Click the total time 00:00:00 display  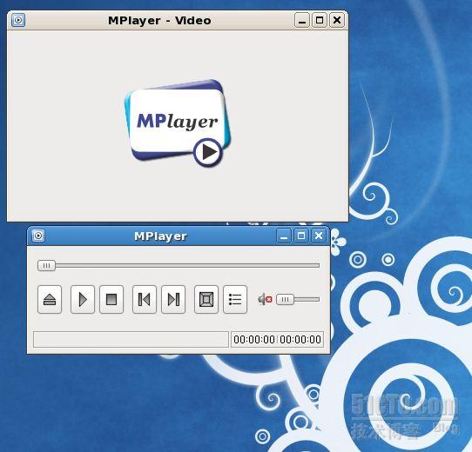coord(300,340)
